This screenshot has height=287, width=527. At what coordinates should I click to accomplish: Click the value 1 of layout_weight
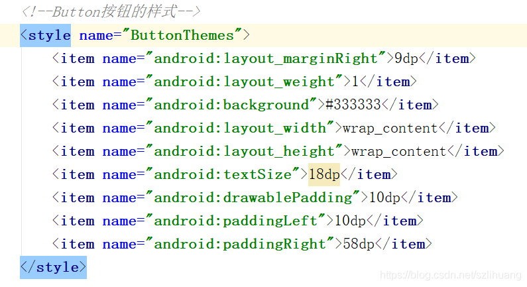tap(355, 82)
